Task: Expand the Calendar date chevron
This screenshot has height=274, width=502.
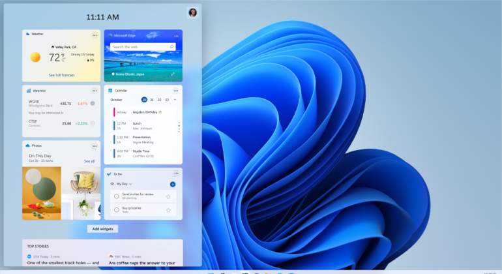Action: pos(175,100)
